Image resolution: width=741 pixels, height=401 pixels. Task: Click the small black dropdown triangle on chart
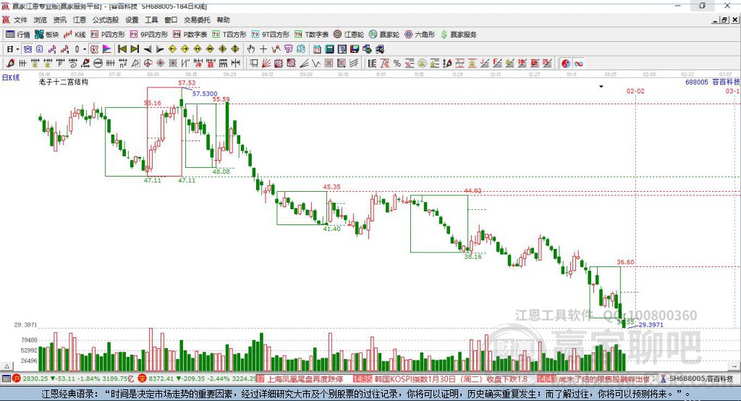[x=601, y=87]
